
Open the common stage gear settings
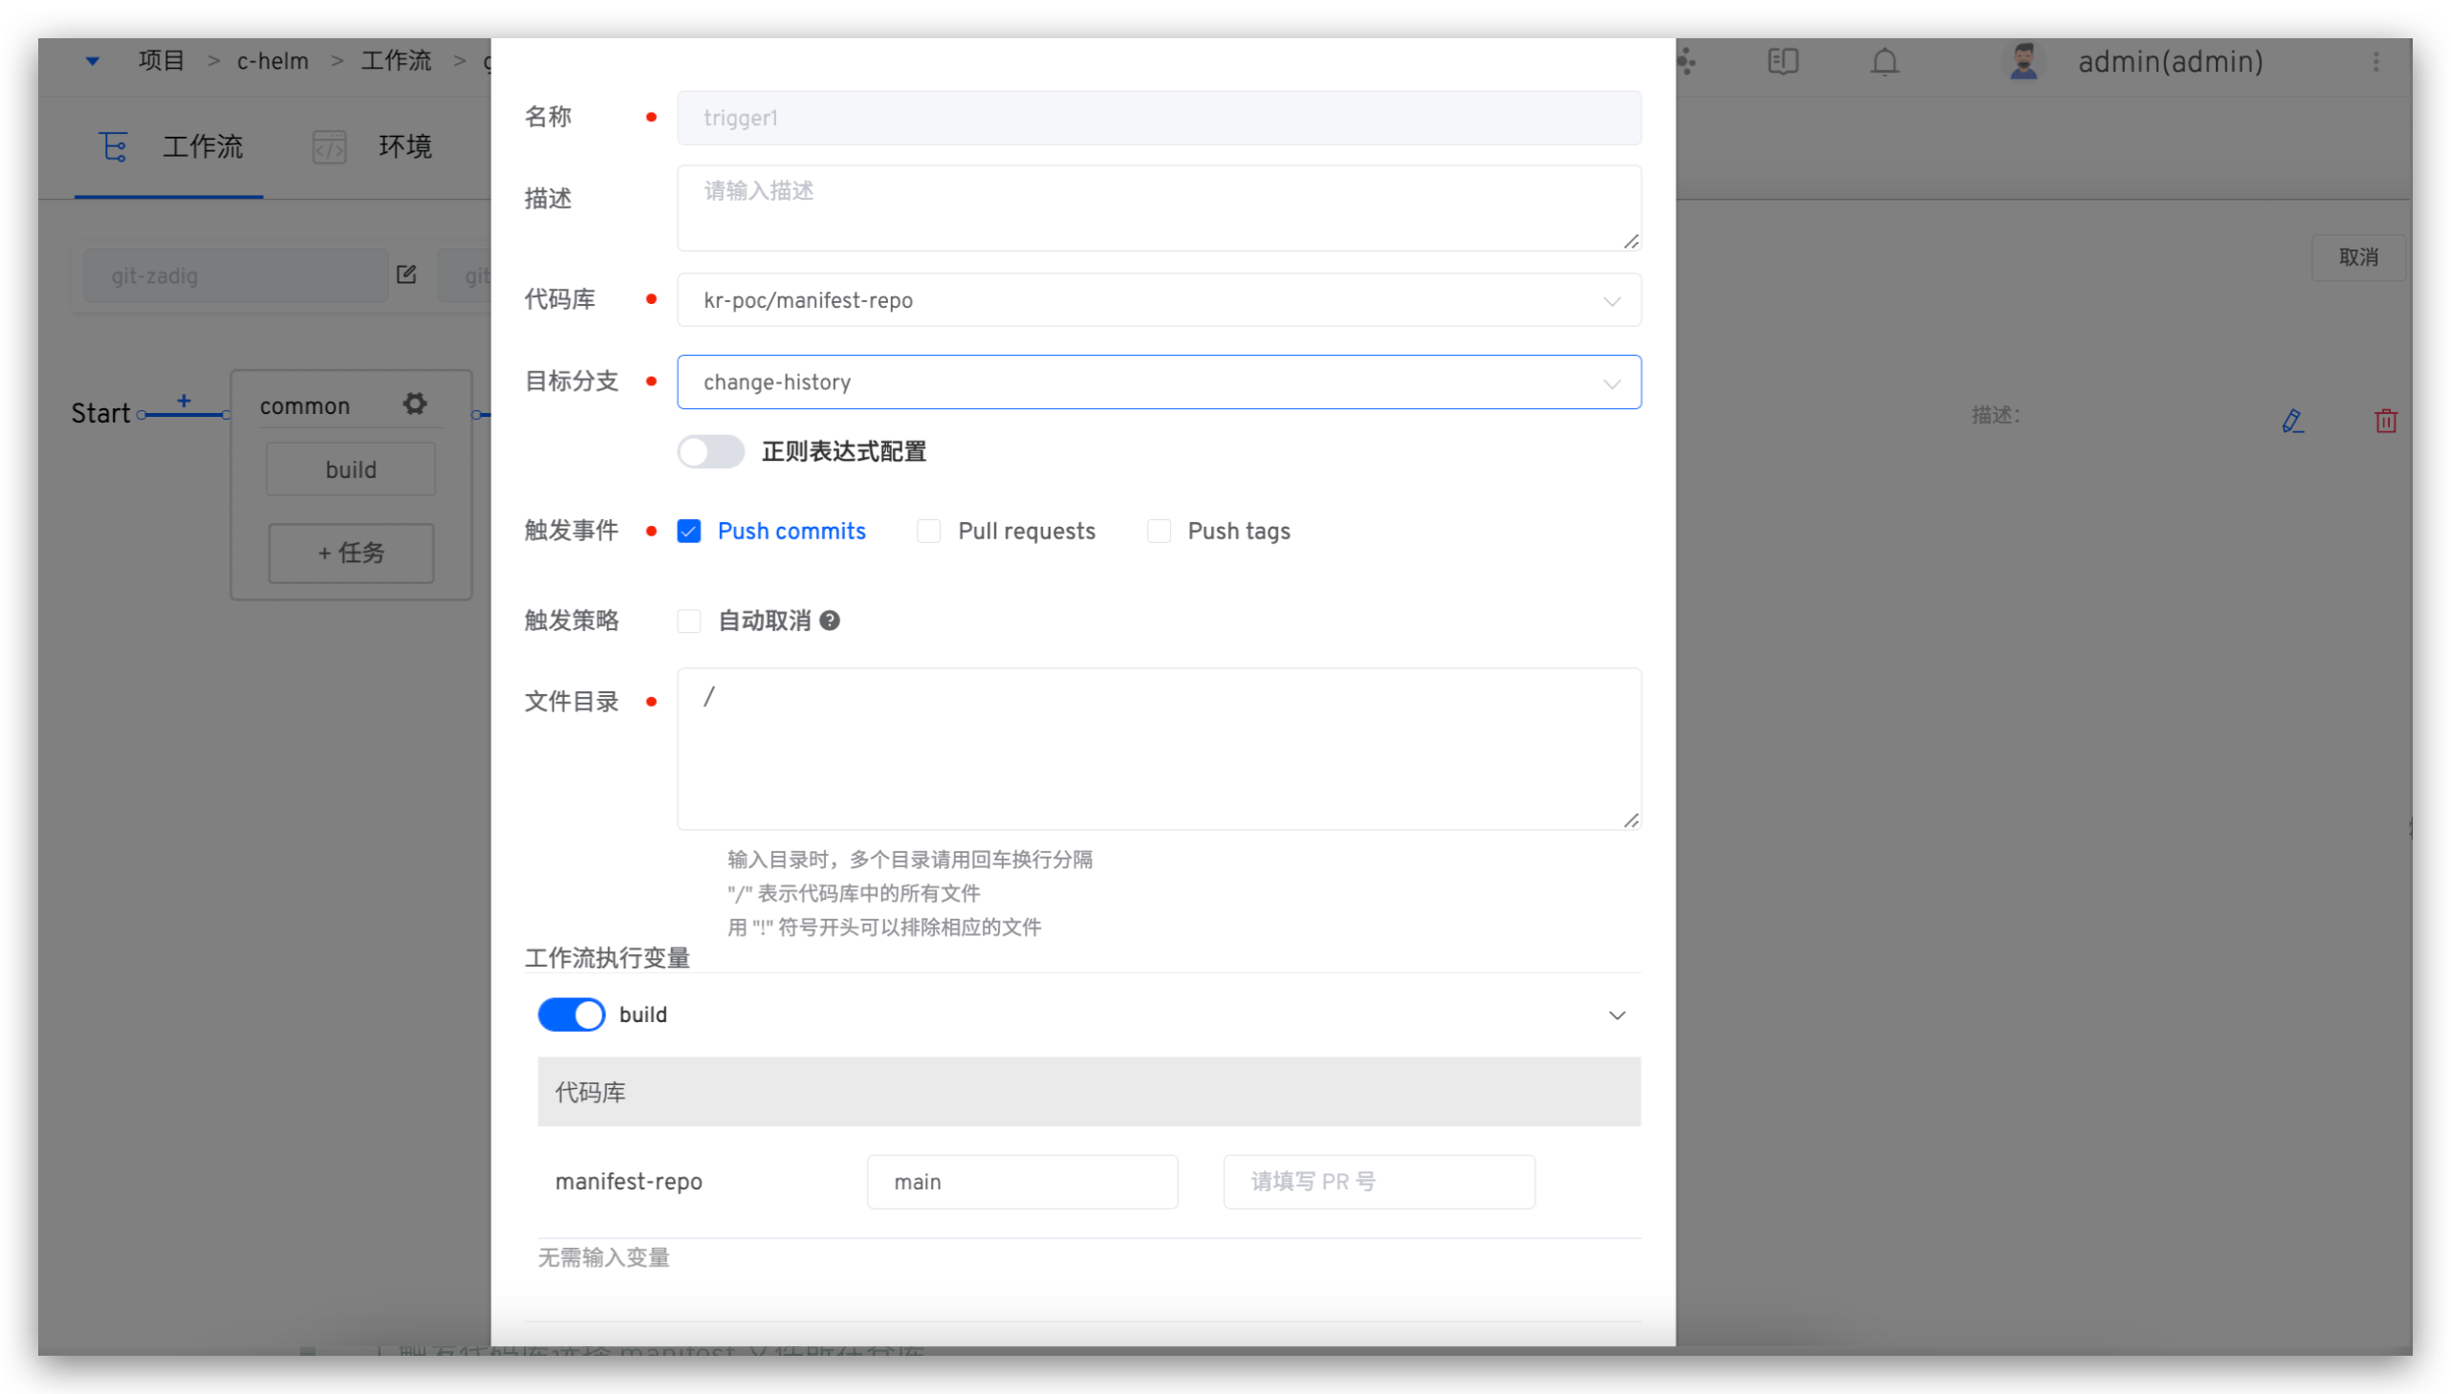415,404
